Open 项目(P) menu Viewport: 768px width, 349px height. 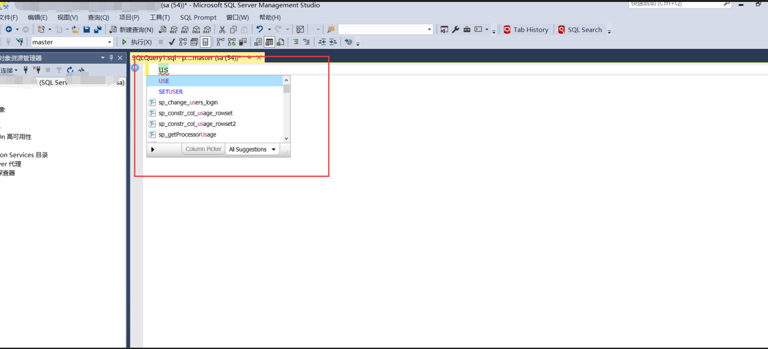[x=129, y=17]
